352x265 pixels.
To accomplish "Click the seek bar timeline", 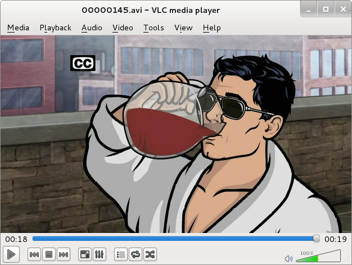I will [176, 239].
